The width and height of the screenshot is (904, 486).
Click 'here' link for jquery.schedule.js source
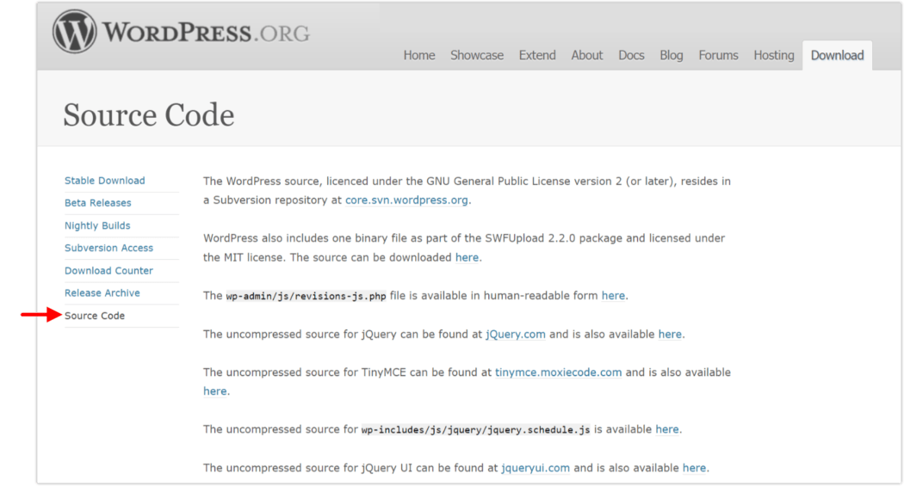(667, 429)
